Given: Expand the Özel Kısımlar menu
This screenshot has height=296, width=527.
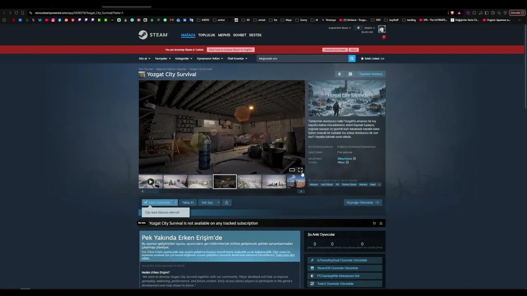Looking at the screenshot, I should point(238,58).
